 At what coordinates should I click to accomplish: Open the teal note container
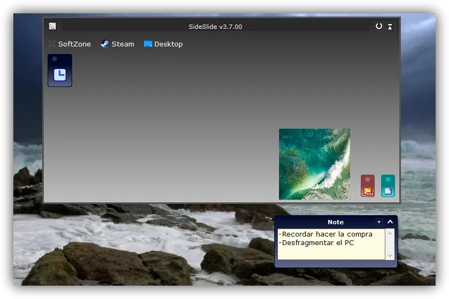click(388, 186)
